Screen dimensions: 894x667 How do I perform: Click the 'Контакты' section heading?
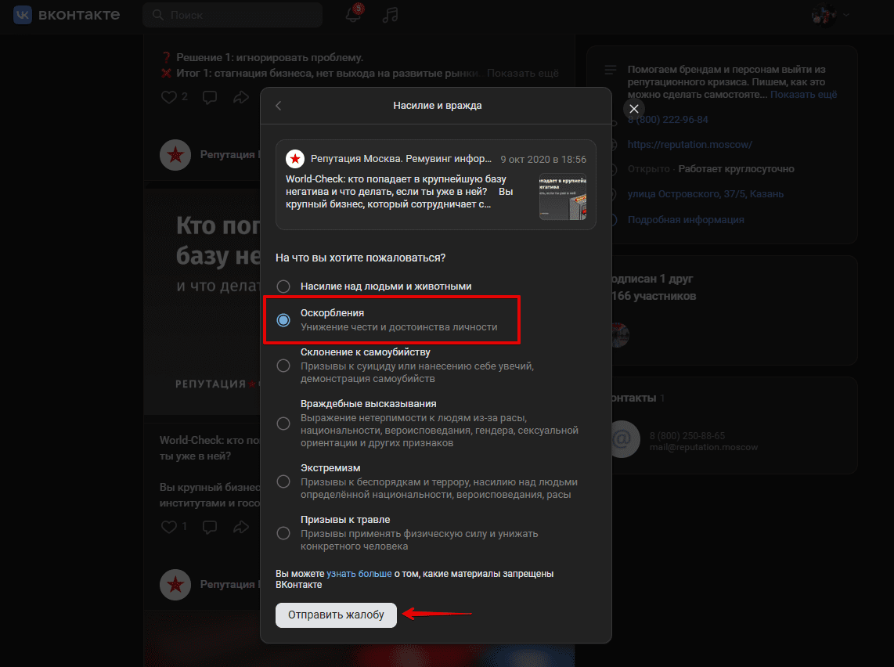pos(633,398)
